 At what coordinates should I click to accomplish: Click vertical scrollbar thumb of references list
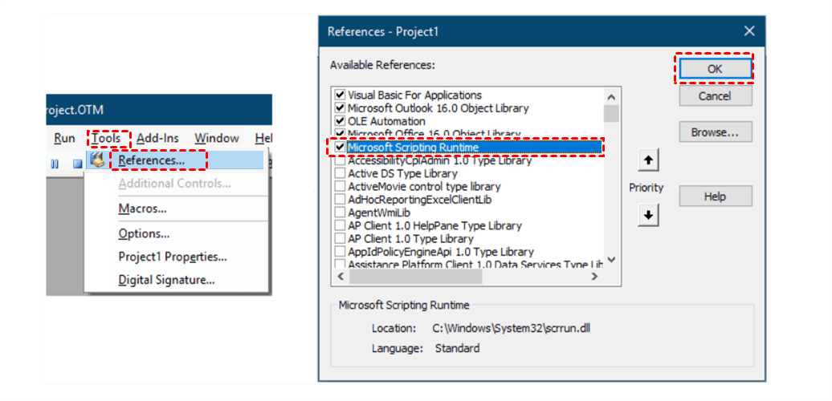coord(611,113)
